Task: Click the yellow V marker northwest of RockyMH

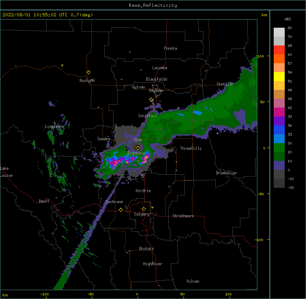Action: point(62,65)
